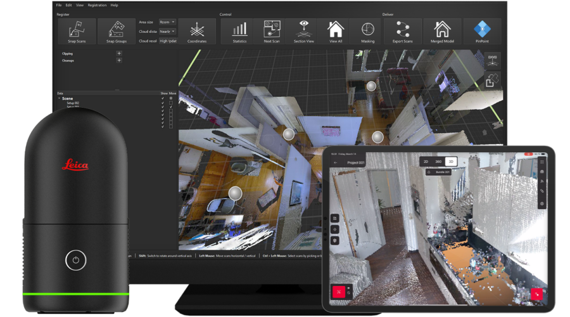Screen dimensions: 570x317
Task: Click the Merged Model button
Action: pyautogui.click(x=441, y=31)
